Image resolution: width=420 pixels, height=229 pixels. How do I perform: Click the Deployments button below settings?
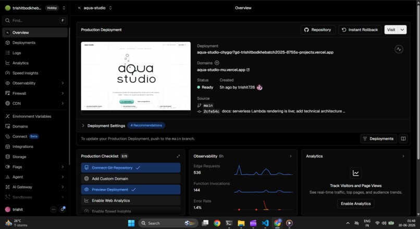pos(378,138)
